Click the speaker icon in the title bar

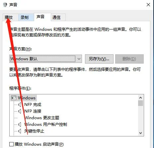tap(5, 5)
